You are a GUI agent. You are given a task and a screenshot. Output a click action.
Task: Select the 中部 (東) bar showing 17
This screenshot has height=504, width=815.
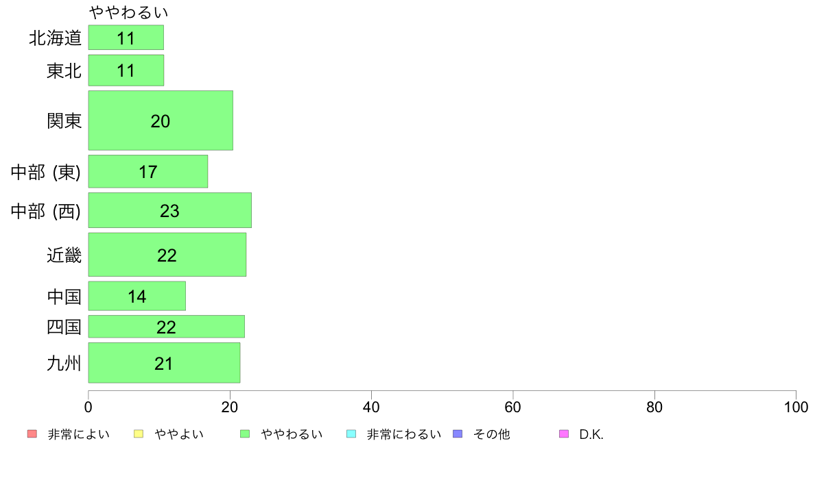pos(148,171)
